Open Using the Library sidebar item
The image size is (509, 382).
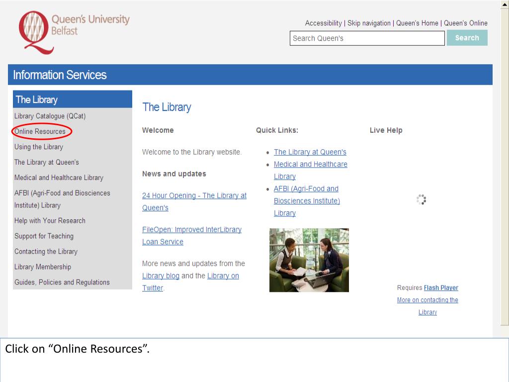(x=39, y=147)
